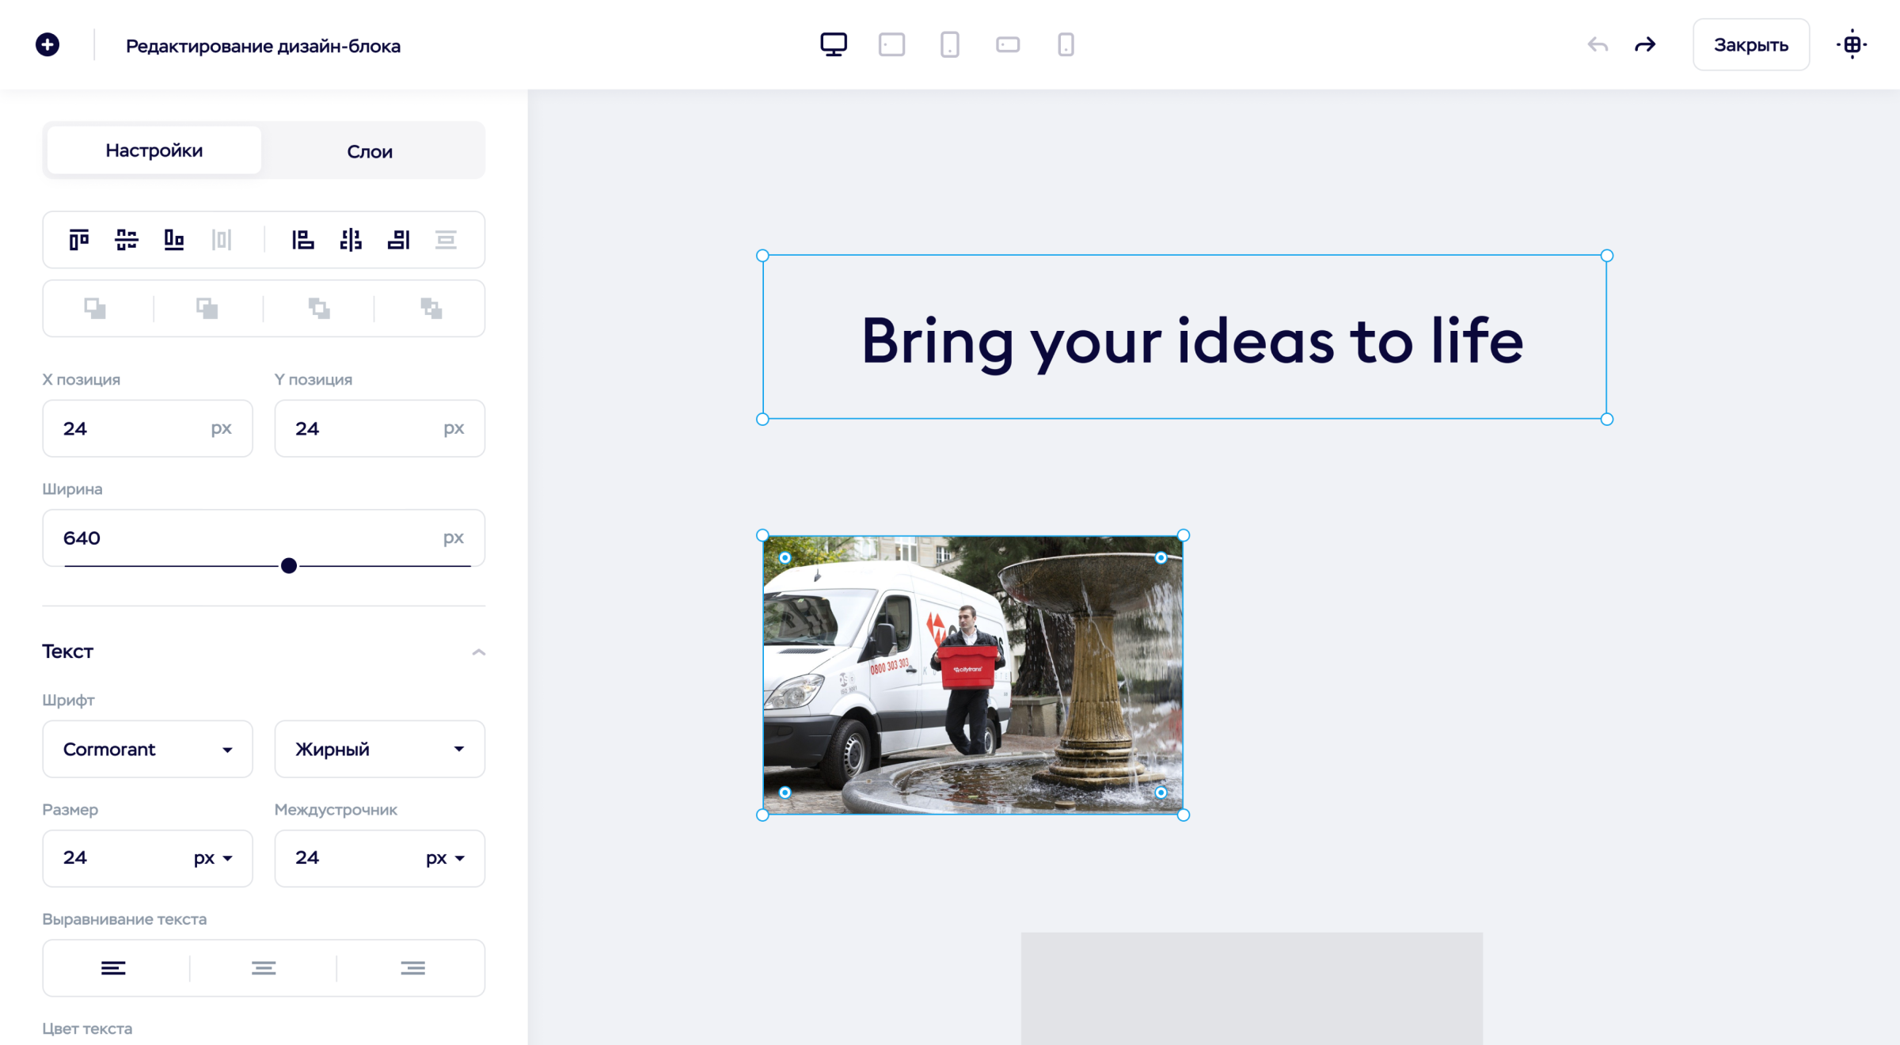This screenshot has width=1900, height=1045.
Task: Select the align left icon
Action: pos(302,239)
